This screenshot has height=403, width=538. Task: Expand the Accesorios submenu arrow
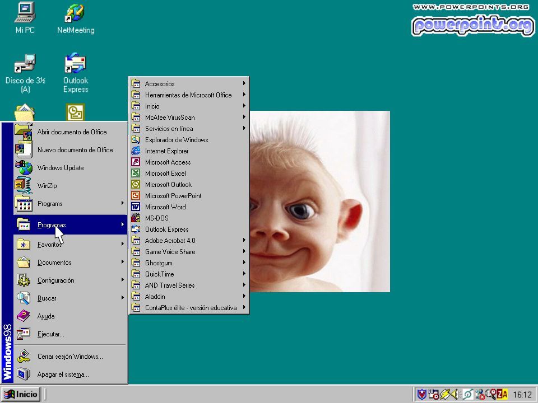coord(244,83)
